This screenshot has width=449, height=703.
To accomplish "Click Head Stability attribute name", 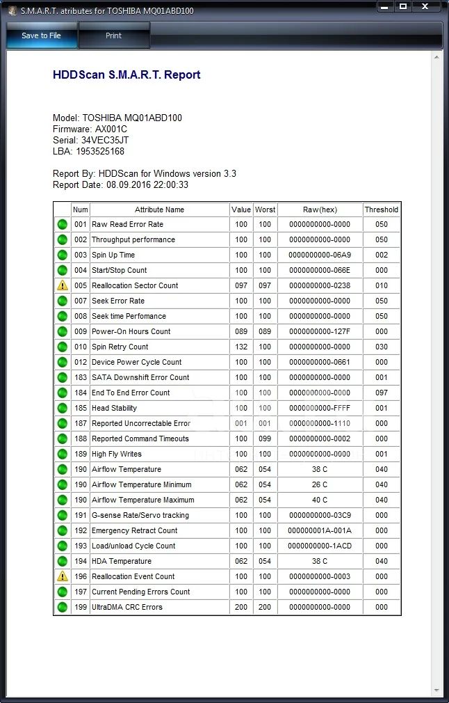I will click(x=114, y=408).
